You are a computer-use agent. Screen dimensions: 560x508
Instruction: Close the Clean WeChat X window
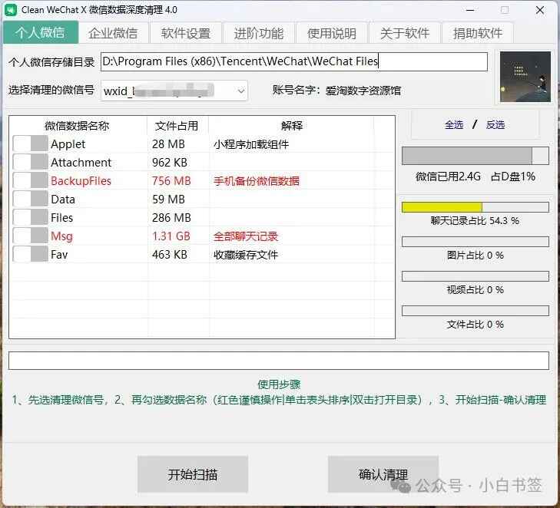[540, 10]
